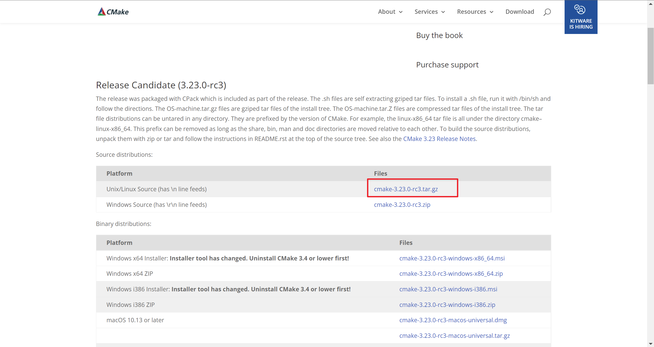Select the Release Candidate (3.23.0-rc3) heading

pos(161,85)
